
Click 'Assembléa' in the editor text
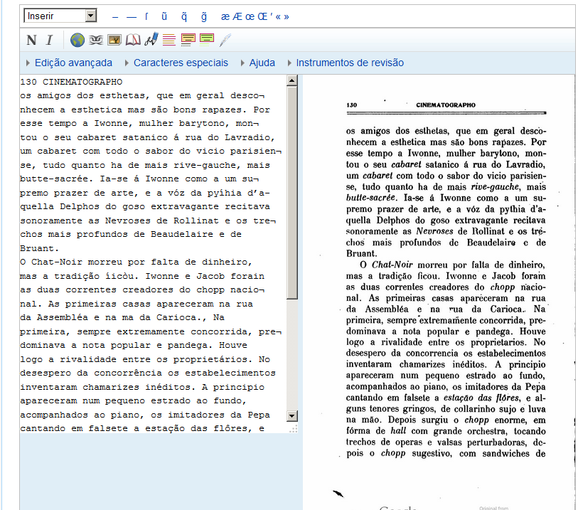point(63,317)
